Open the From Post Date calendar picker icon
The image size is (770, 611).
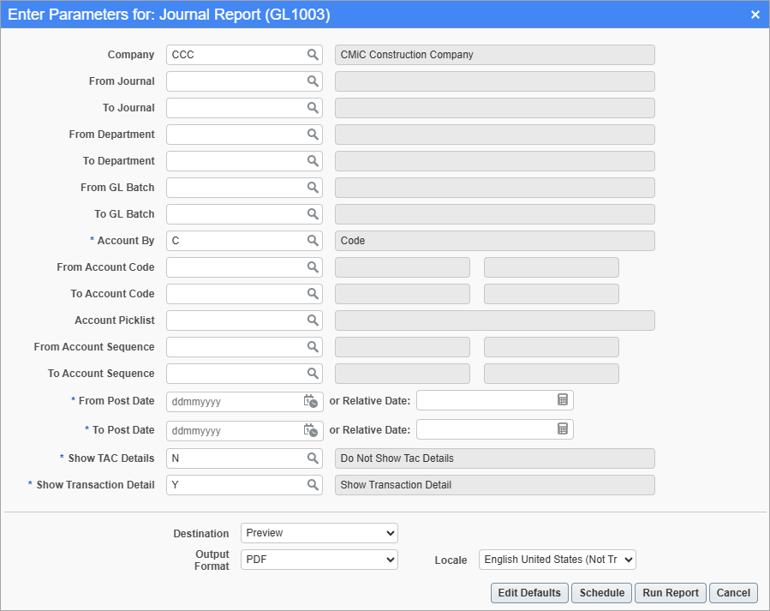coord(312,401)
